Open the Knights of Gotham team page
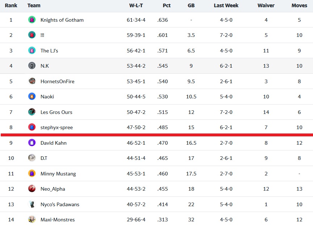This screenshot has height=225, width=313. 62,20
